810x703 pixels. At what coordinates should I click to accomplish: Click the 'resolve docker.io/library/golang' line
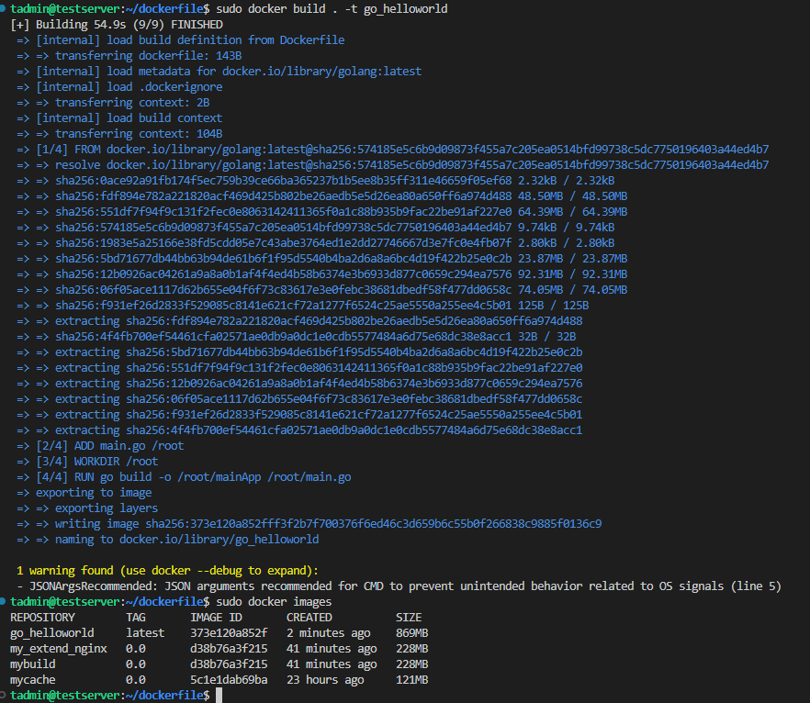393,165
